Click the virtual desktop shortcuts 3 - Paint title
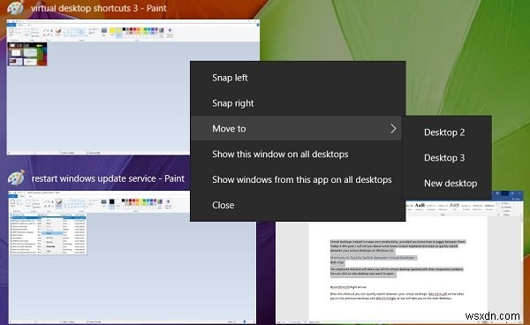Viewport: 530px width, 325px height. pos(99,8)
